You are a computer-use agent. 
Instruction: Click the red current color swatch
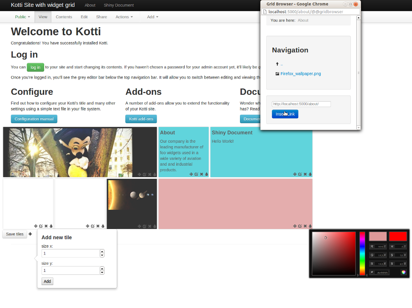click(x=398, y=236)
